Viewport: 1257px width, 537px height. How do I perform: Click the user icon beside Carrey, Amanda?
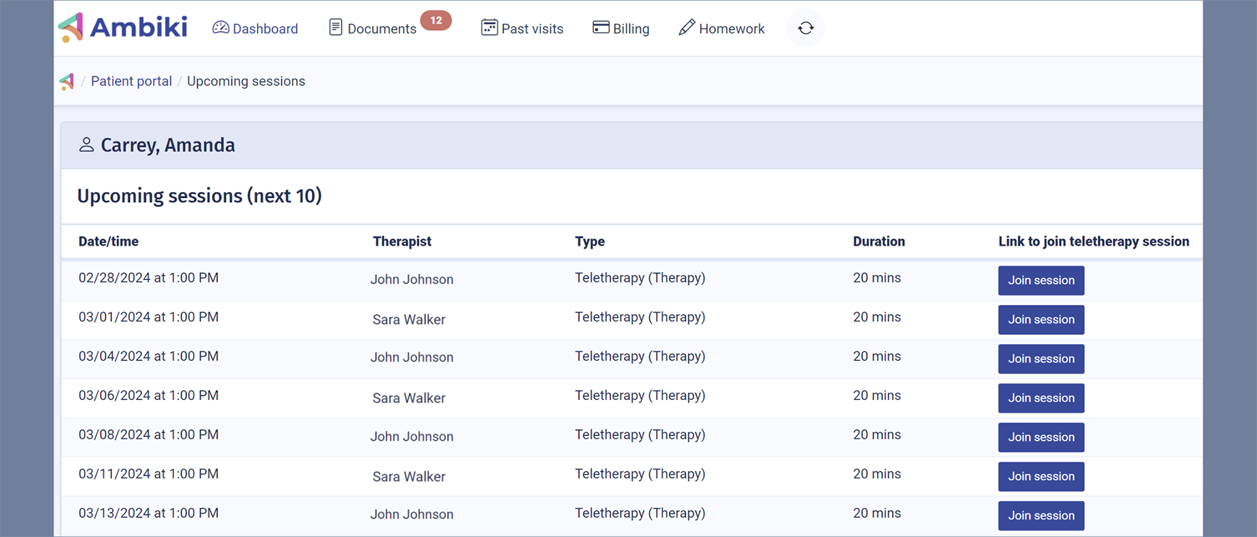[86, 145]
